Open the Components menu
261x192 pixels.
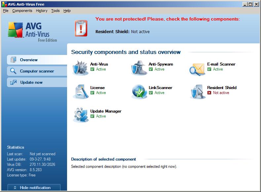22,11
